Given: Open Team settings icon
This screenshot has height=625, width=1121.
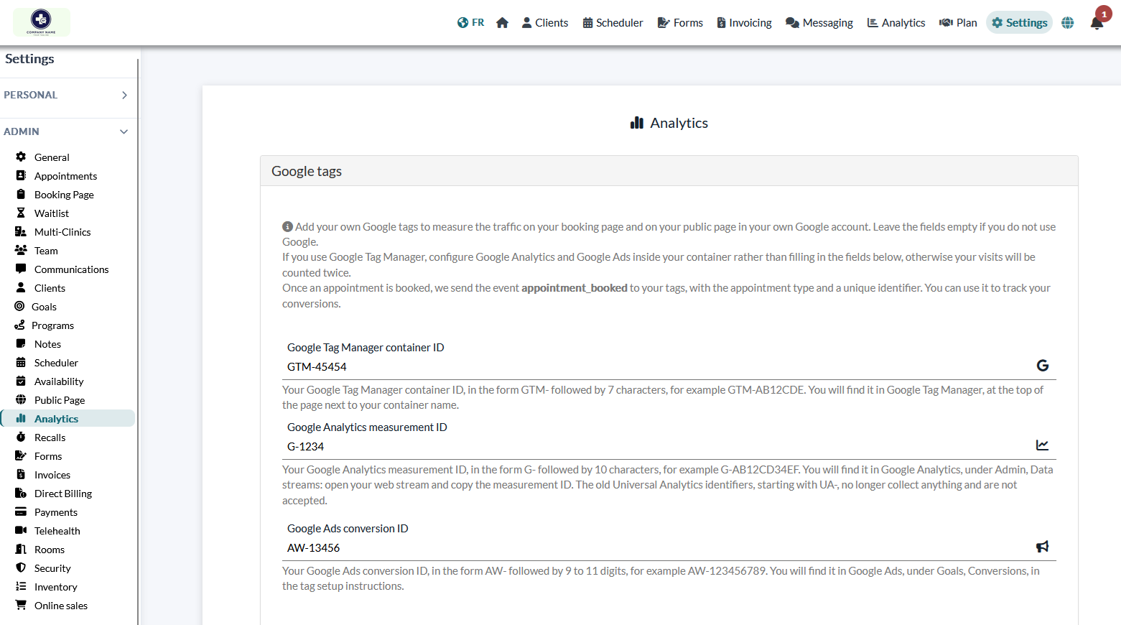Looking at the screenshot, I should click(21, 250).
